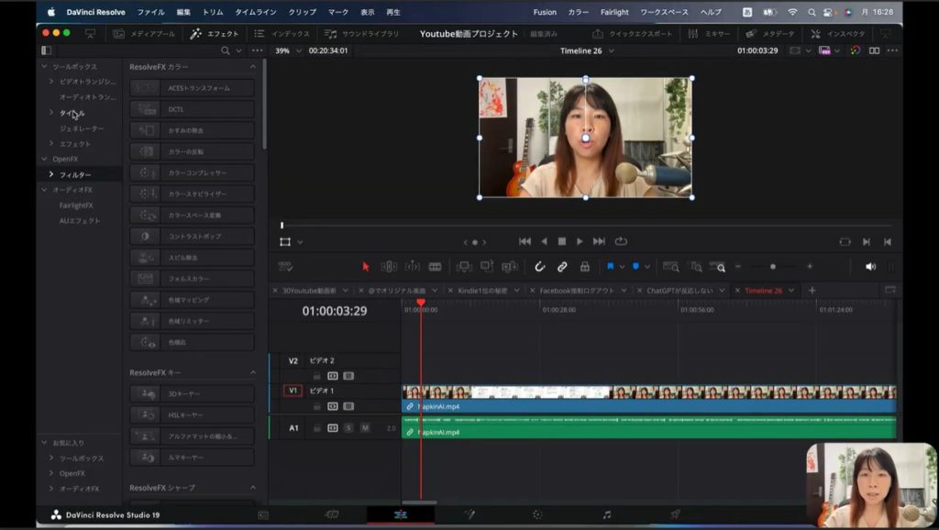Mute audio track A1 with M button
This screenshot has width=939, height=530.
pyautogui.click(x=364, y=428)
